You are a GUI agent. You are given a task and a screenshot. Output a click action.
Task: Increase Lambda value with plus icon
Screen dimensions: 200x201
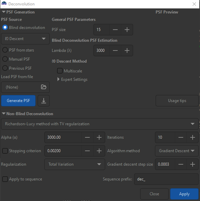[127, 51]
